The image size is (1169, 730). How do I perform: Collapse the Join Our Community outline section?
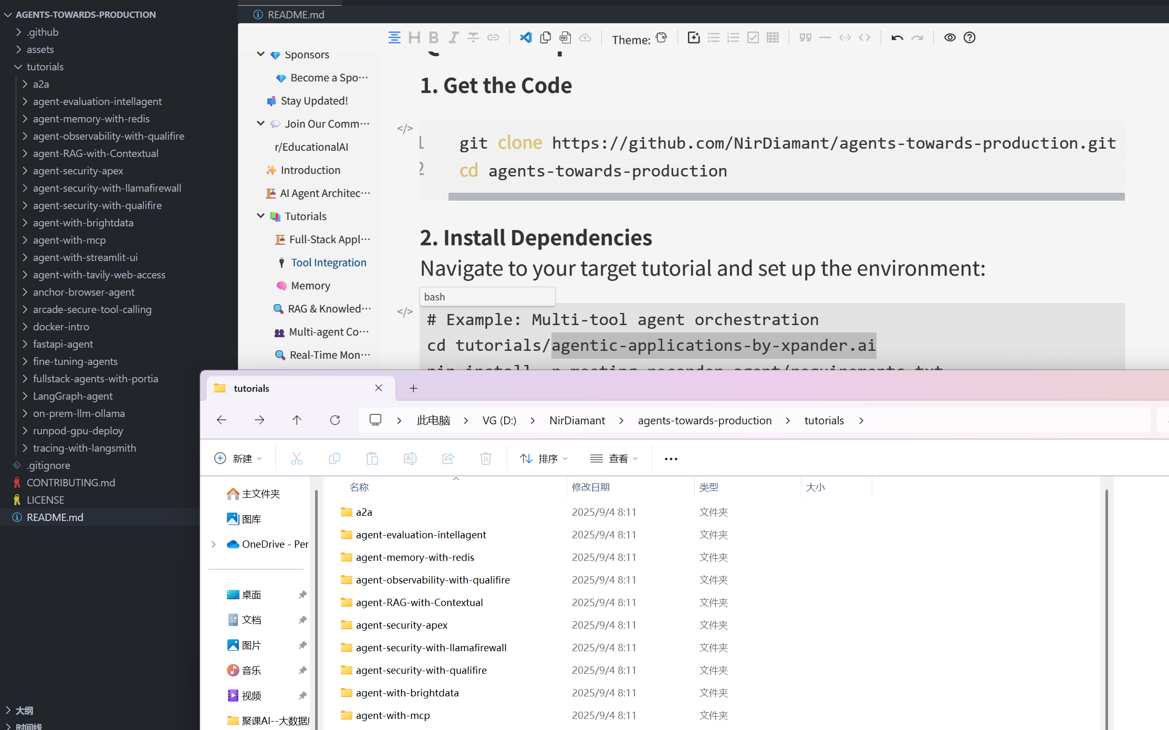[x=260, y=123]
